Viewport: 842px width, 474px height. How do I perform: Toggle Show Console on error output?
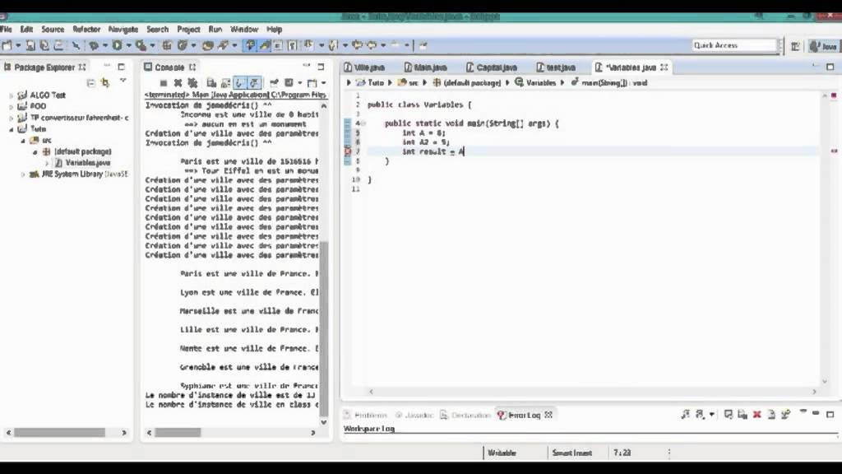(254, 83)
